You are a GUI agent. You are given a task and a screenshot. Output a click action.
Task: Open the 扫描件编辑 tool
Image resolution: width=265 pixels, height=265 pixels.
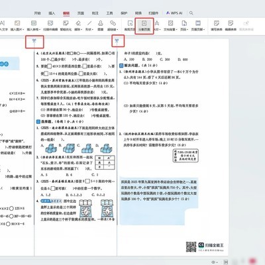[x=50, y=26]
